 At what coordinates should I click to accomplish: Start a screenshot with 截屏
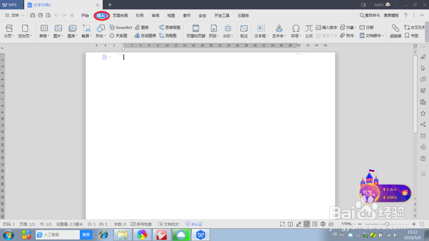pos(87,31)
